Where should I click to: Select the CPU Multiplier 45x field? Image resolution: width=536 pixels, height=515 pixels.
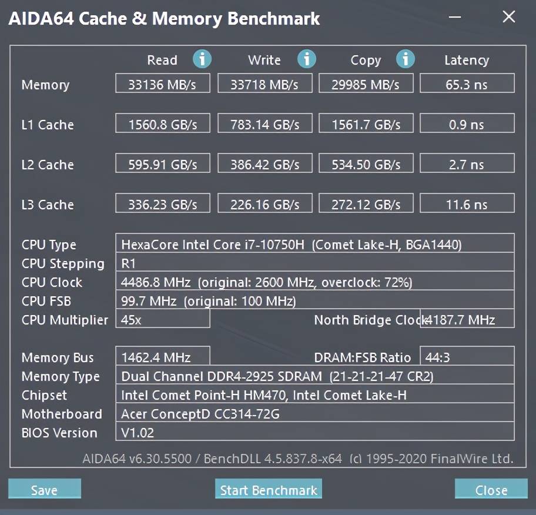coord(163,319)
